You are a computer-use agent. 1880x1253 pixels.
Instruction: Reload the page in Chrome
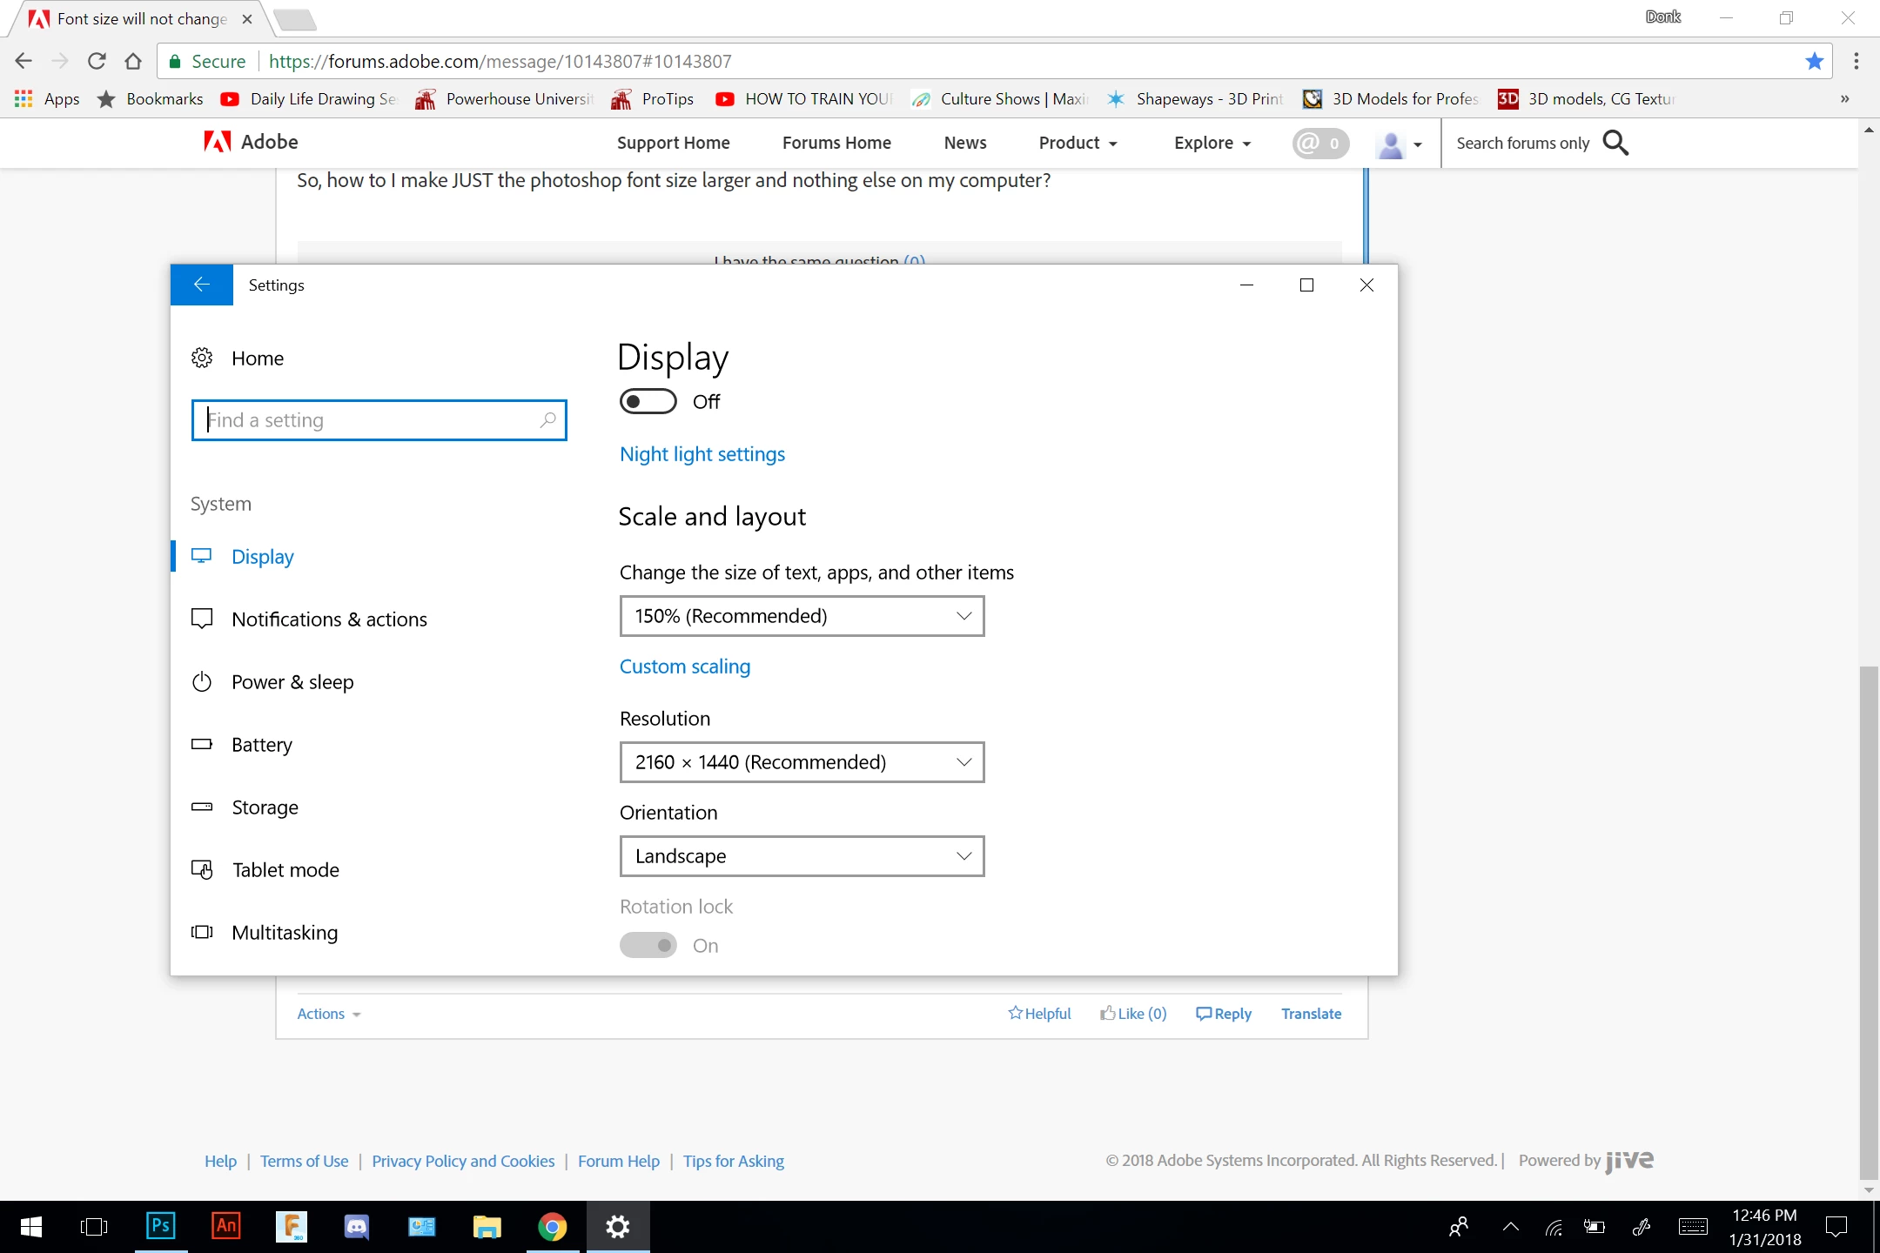point(97,61)
